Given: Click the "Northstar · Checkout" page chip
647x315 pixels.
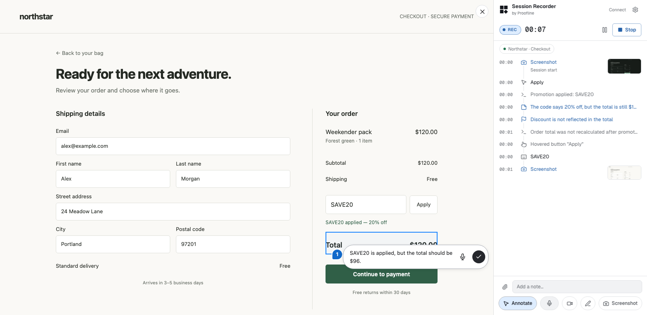Looking at the screenshot, I should (527, 49).
